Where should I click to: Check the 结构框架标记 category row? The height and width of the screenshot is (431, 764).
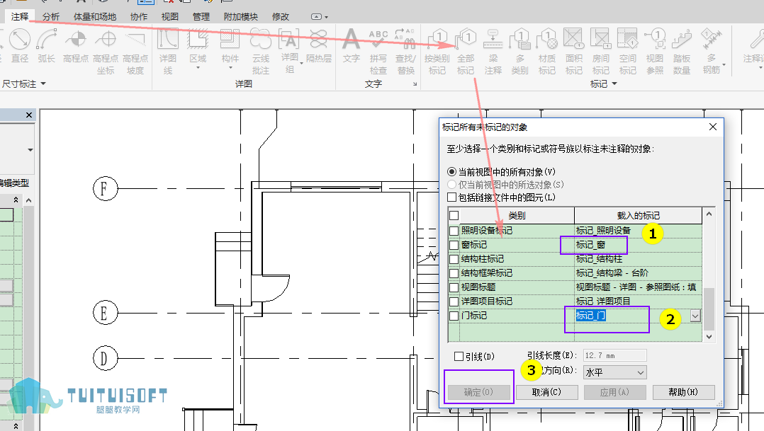454,273
